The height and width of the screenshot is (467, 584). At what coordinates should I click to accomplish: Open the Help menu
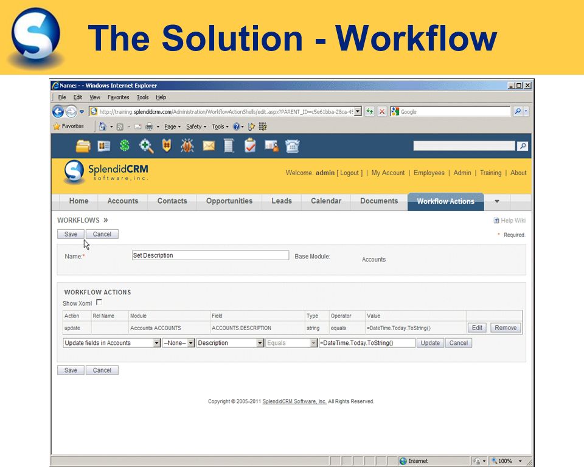(161, 97)
